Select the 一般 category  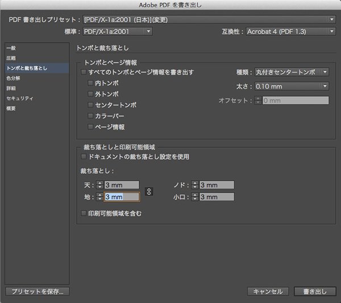point(37,48)
